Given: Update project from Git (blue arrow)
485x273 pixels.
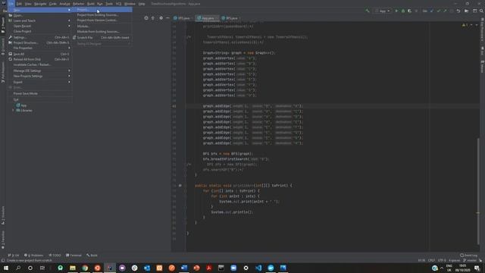Looking at the screenshot, I should 432,11.
